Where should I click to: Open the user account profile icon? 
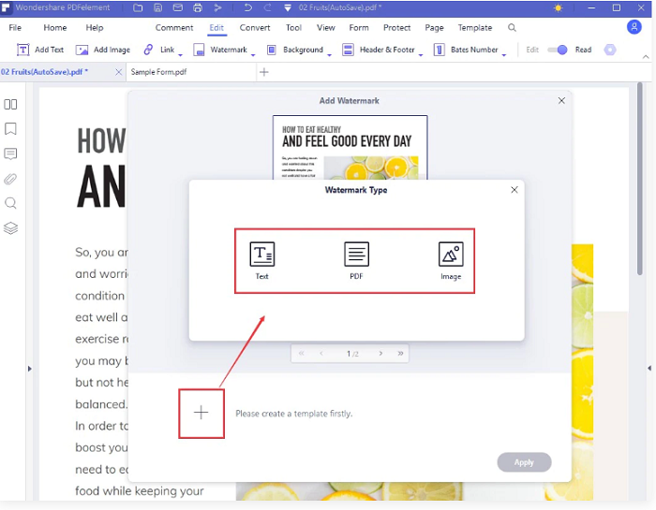tap(634, 27)
